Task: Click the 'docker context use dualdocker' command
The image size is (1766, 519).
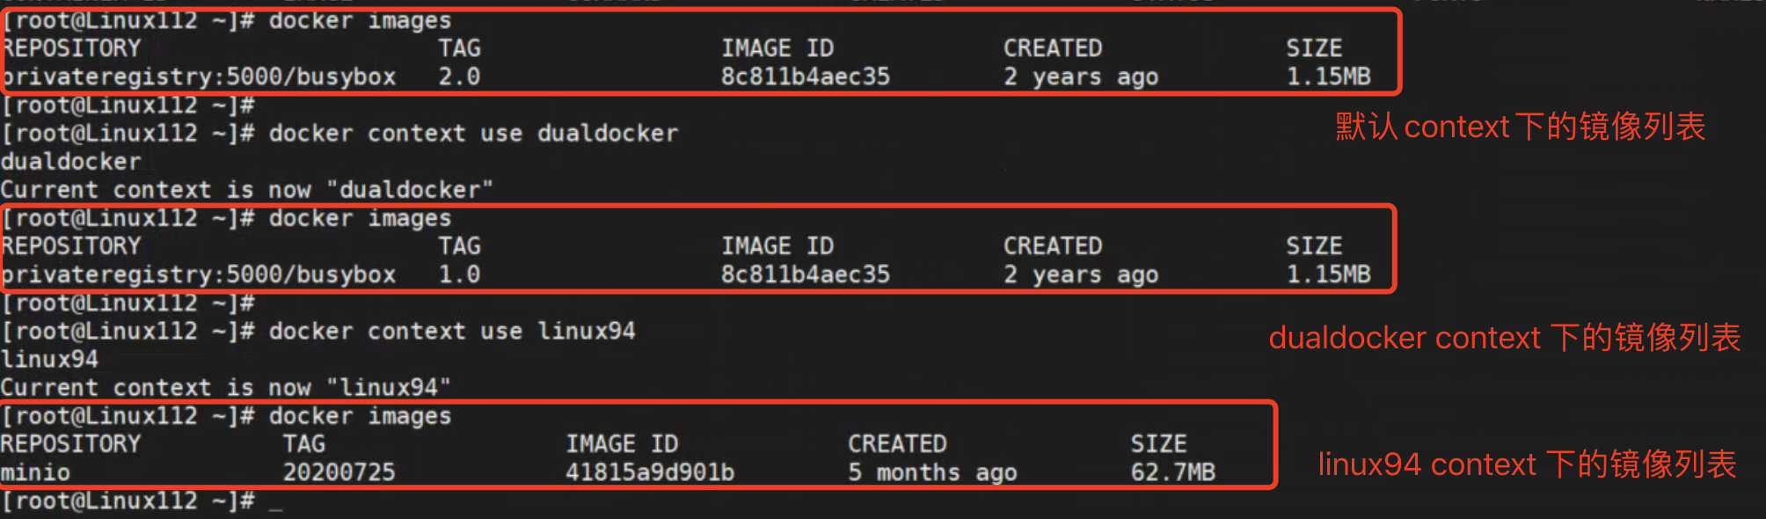Action: 473,134
